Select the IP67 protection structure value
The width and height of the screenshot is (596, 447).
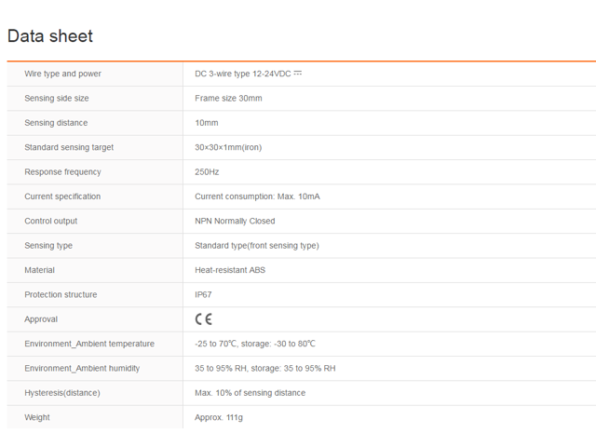(x=204, y=295)
